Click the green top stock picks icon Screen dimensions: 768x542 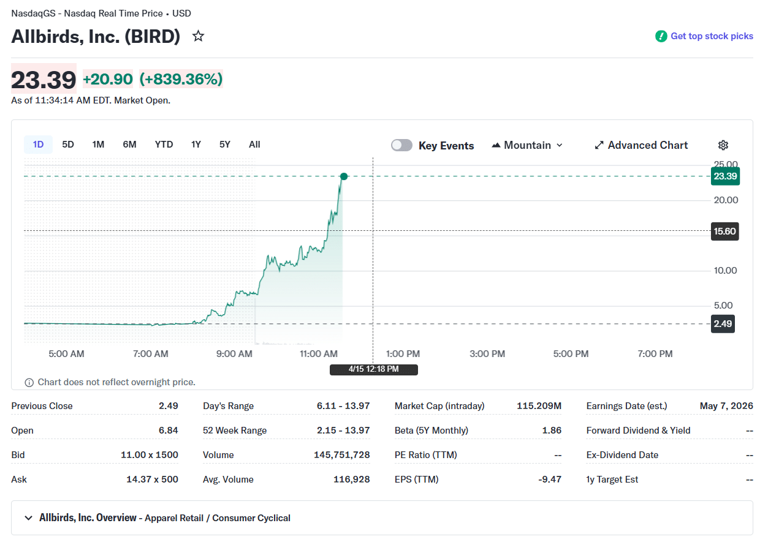(x=661, y=36)
